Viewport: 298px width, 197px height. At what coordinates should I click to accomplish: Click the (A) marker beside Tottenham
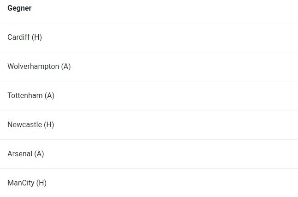(x=49, y=96)
